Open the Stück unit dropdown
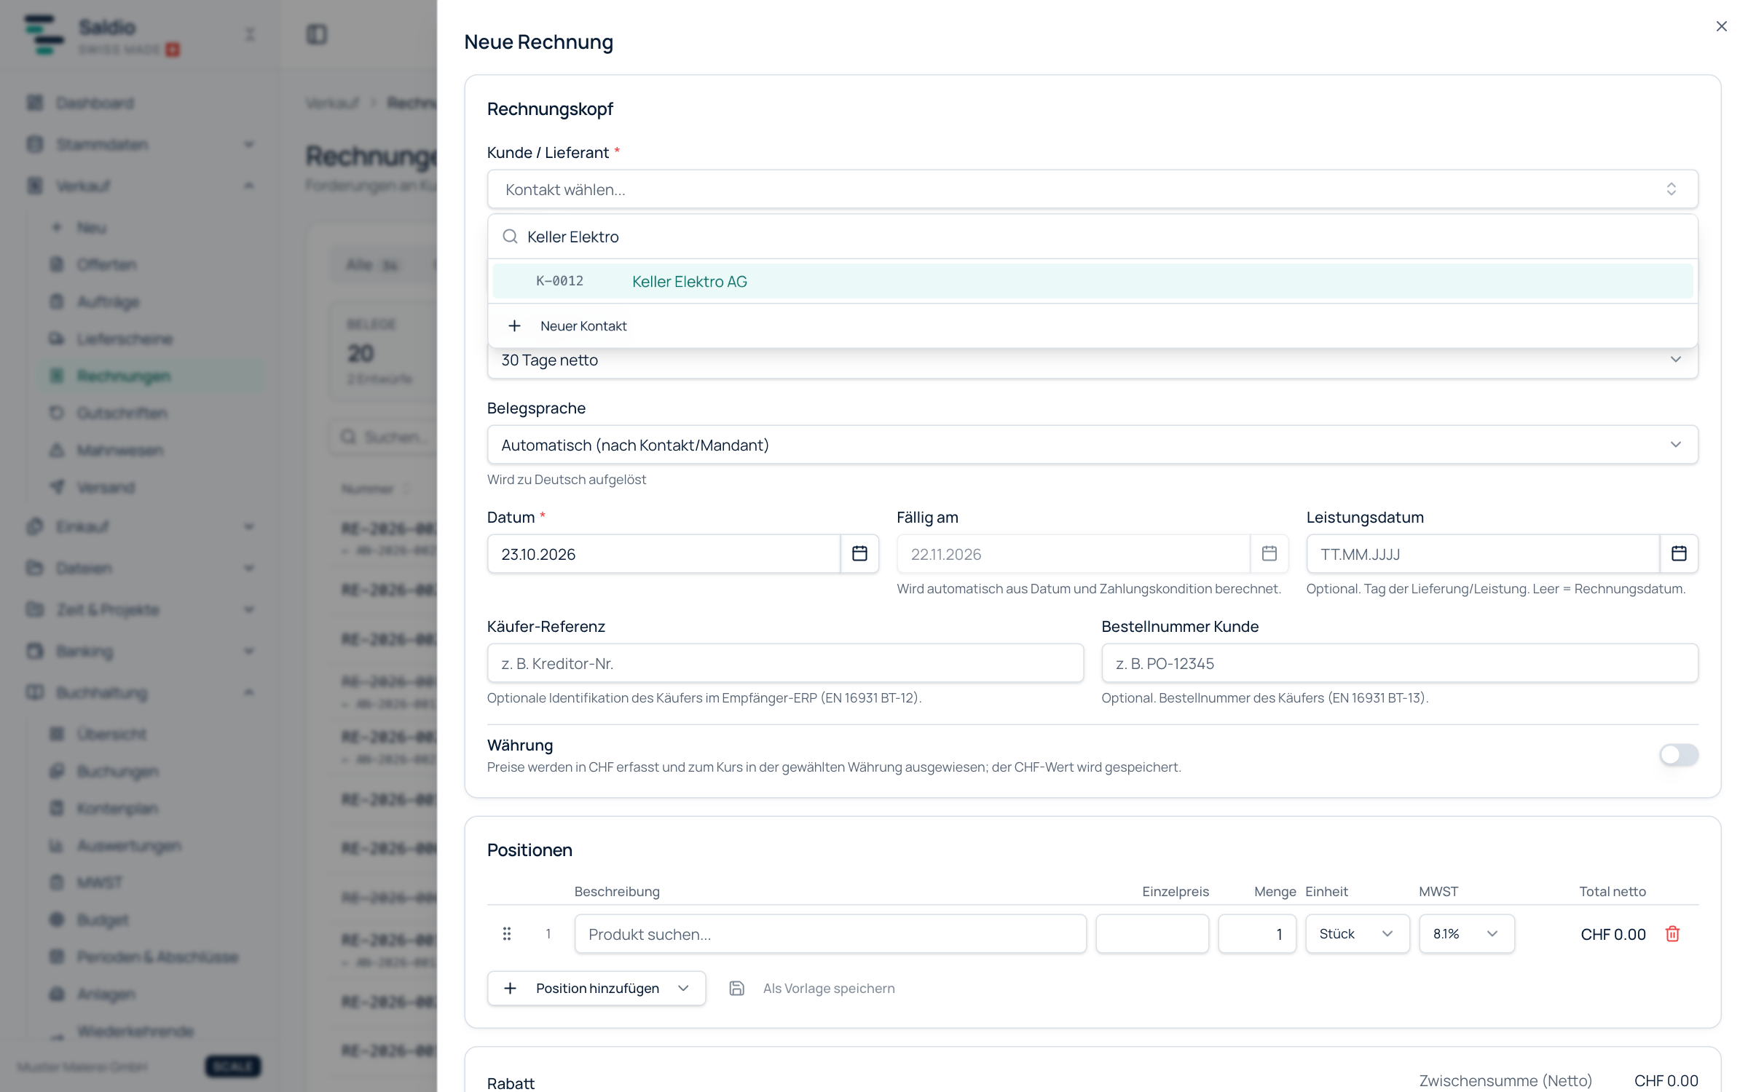1748x1092 pixels. pos(1358,934)
